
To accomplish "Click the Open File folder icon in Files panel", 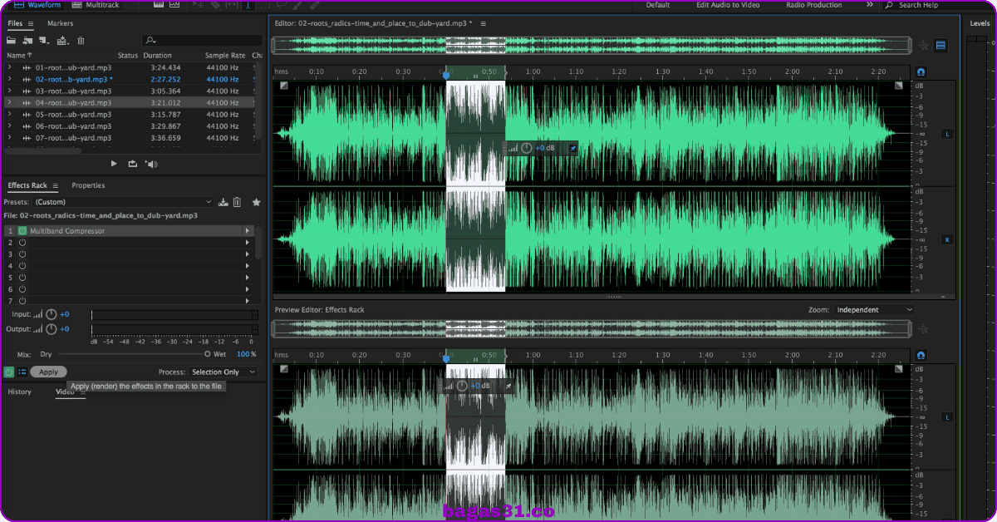I will [12, 40].
